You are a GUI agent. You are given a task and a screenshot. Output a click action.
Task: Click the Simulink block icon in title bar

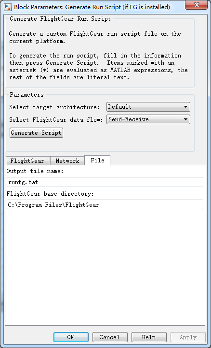click(8, 7)
